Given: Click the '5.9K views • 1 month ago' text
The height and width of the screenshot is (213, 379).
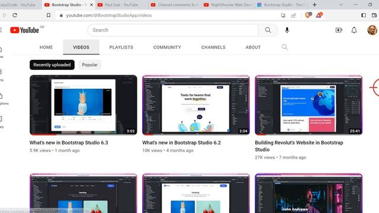Looking at the screenshot, I should coord(54,150).
